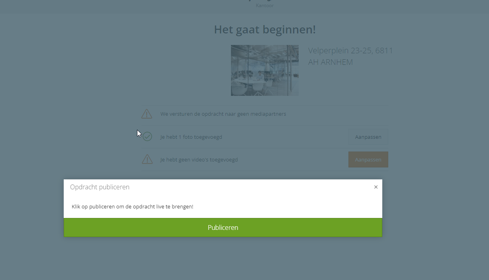Click the 'Je hebt geen video's toegevoegd' text
The height and width of the screenshot is (280, 489).
[199, 160]
